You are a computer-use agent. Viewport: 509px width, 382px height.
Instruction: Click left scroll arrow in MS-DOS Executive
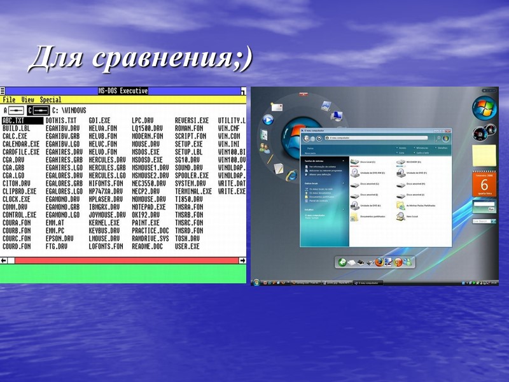[x=4, y=260]
